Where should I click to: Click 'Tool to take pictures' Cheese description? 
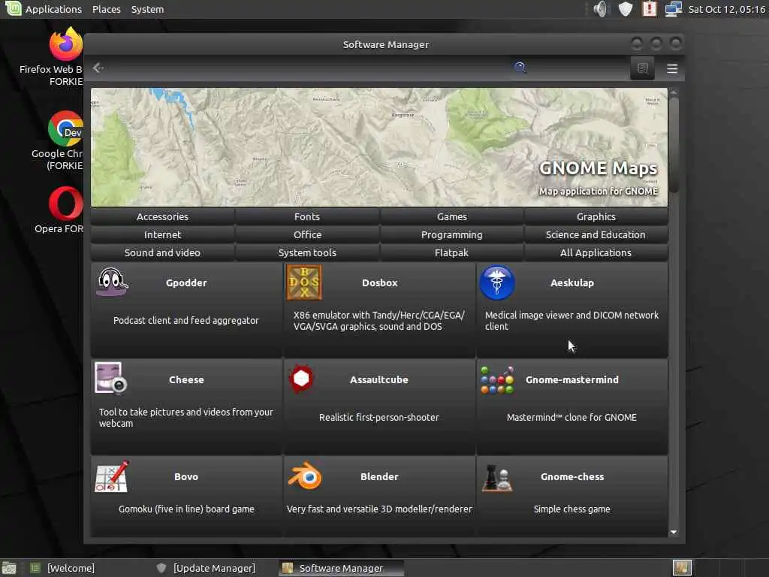coord(186,418)
